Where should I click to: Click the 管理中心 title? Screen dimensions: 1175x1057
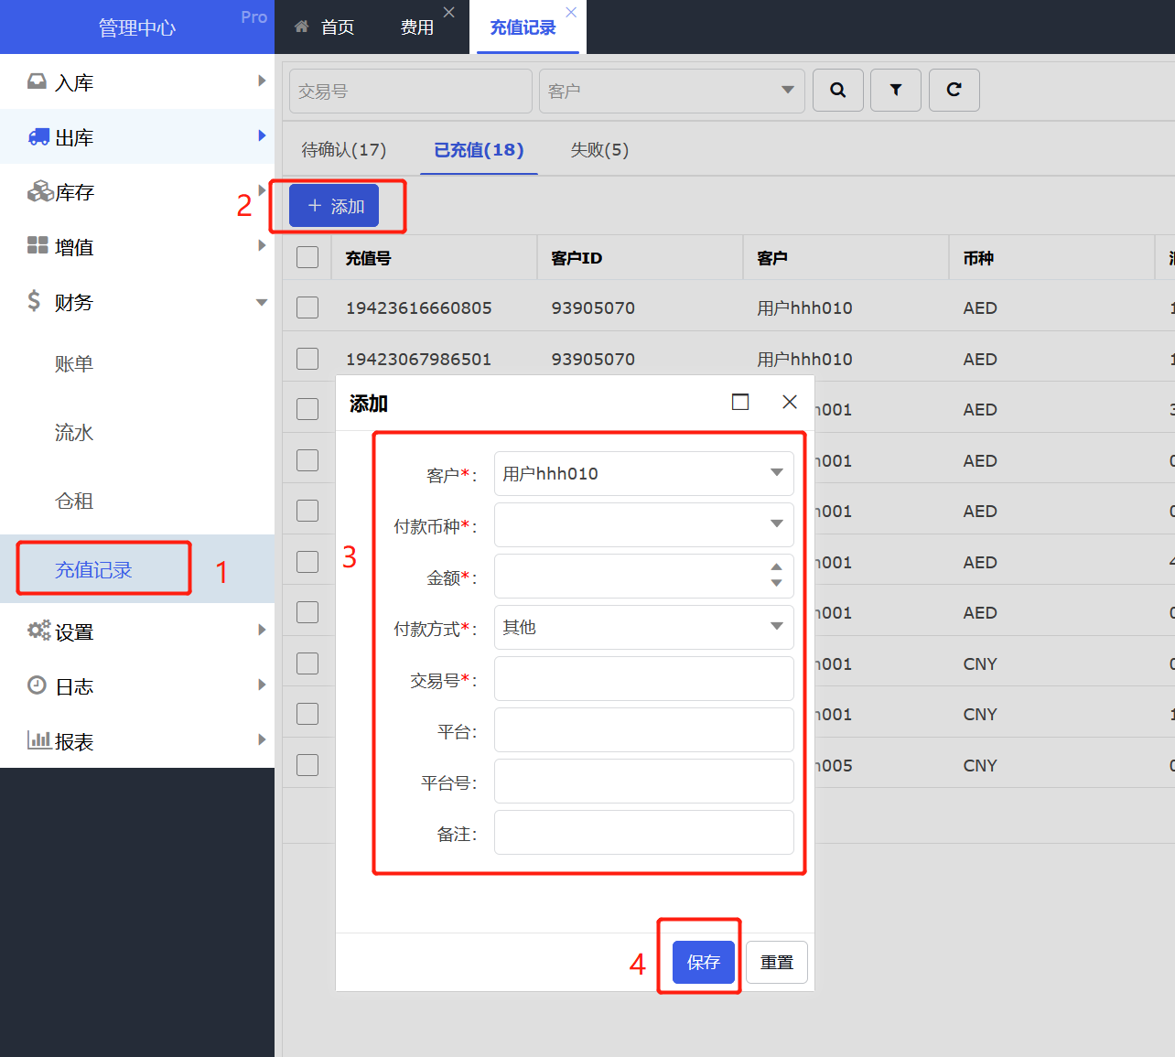click(137, 27)
